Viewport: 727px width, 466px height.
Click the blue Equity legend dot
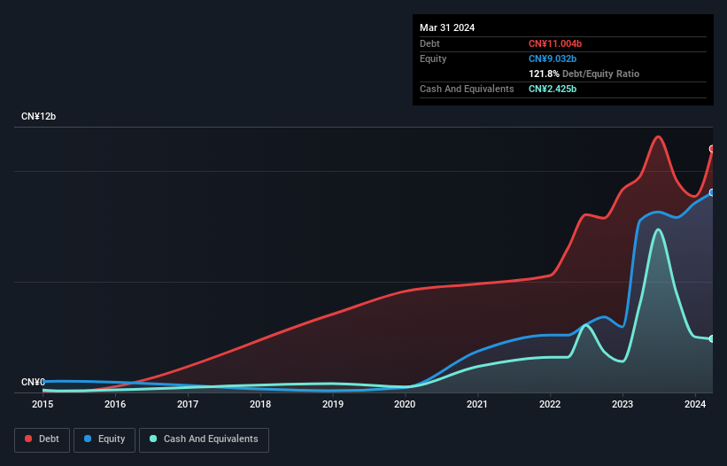(x=88, y=439)
